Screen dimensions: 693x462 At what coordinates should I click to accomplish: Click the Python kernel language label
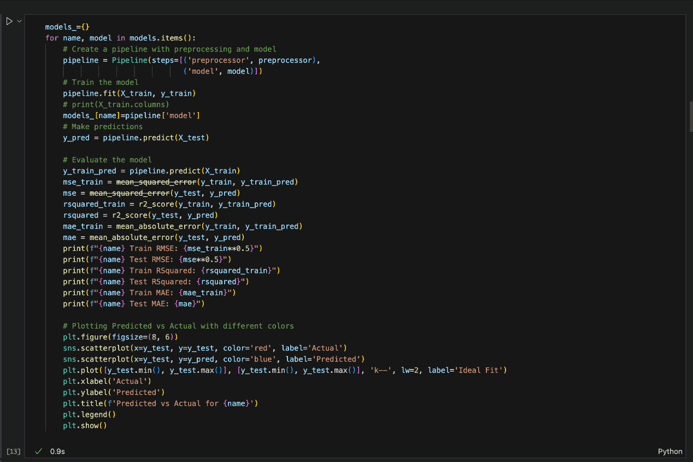tap(669, 451)
